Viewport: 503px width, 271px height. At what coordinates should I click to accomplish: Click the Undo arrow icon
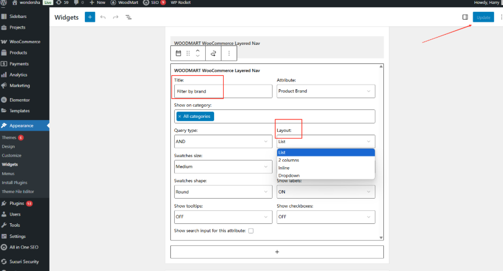(x=103, y=17)
